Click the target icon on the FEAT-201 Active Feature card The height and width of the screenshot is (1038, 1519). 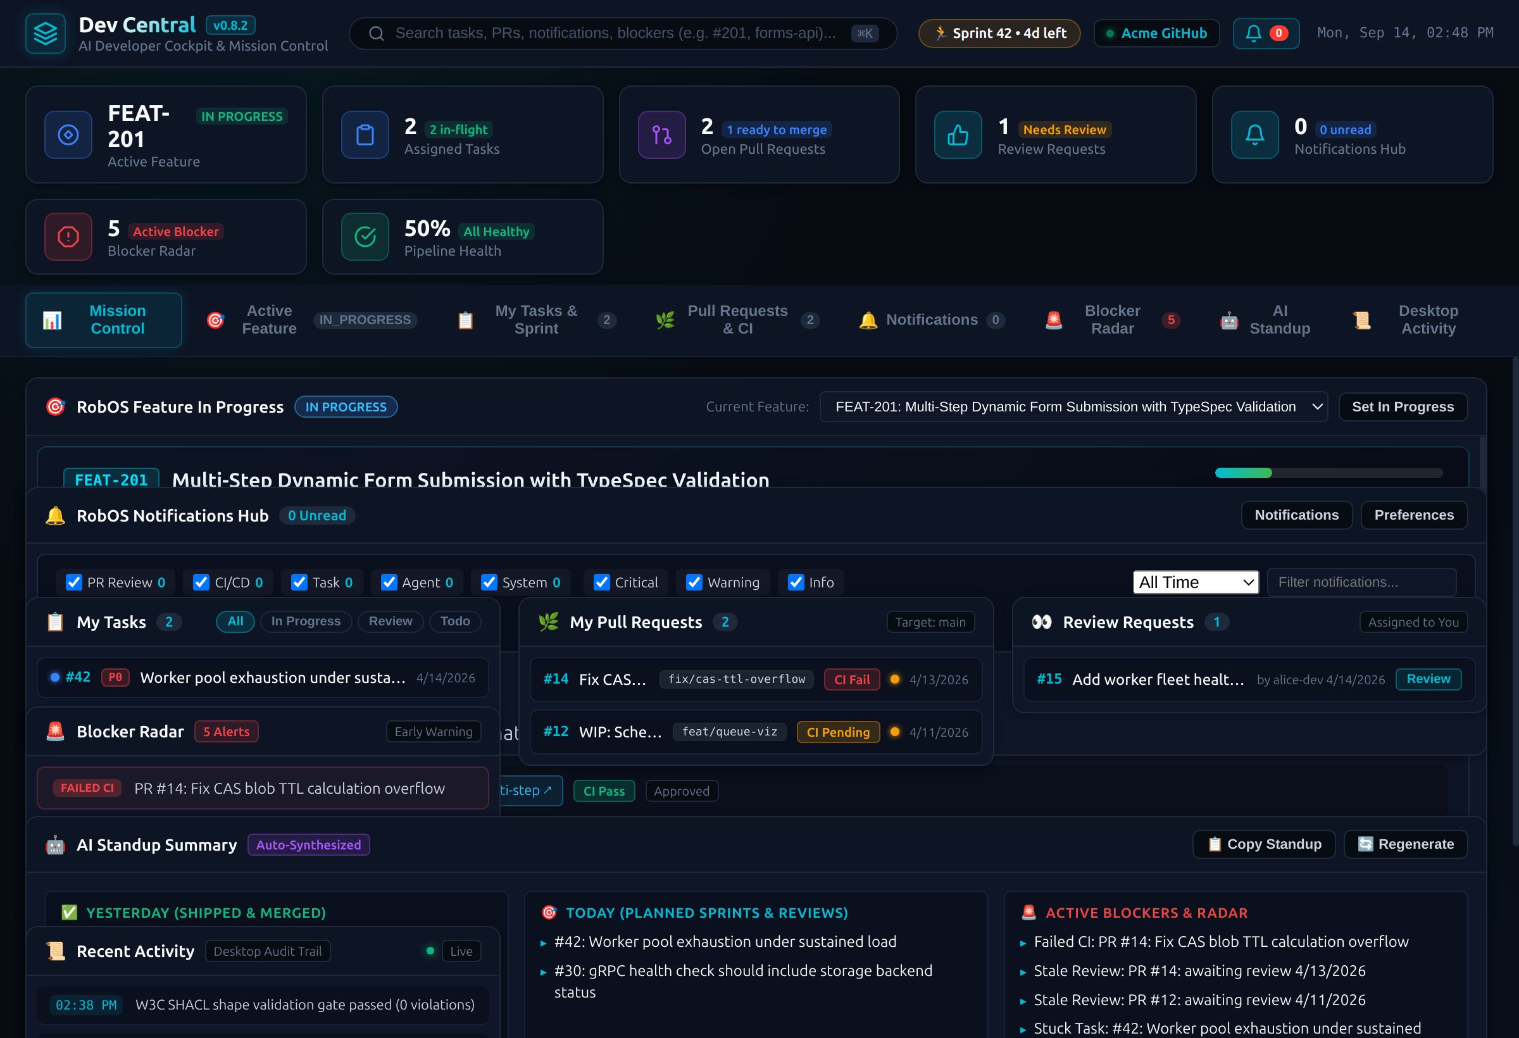[x=68, y=135]
